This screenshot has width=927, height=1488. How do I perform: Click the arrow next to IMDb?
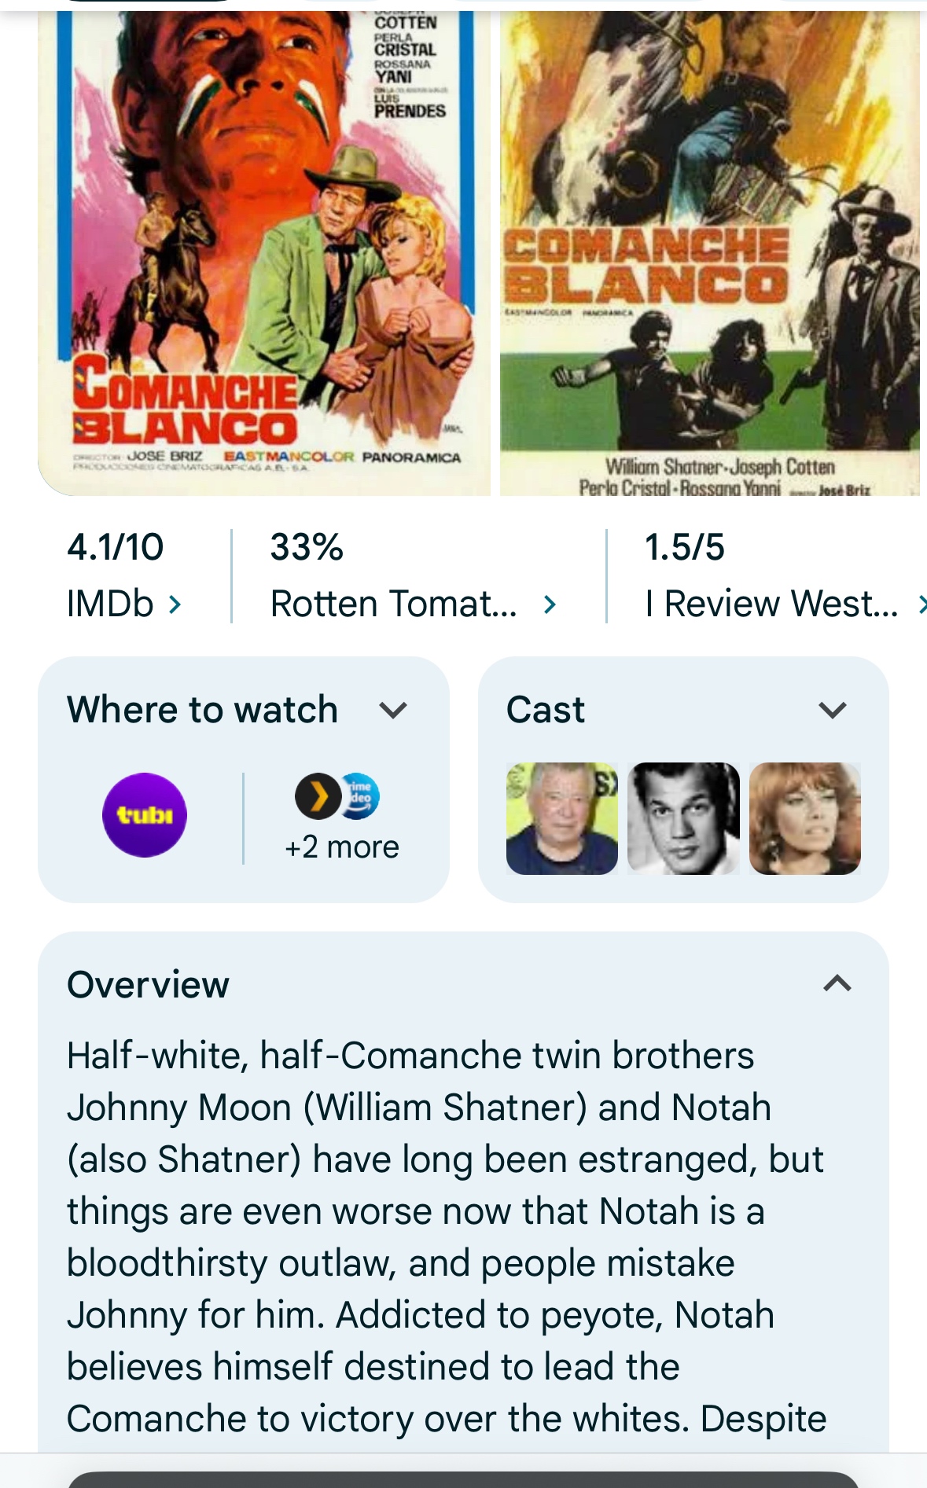tap(175, 604)
